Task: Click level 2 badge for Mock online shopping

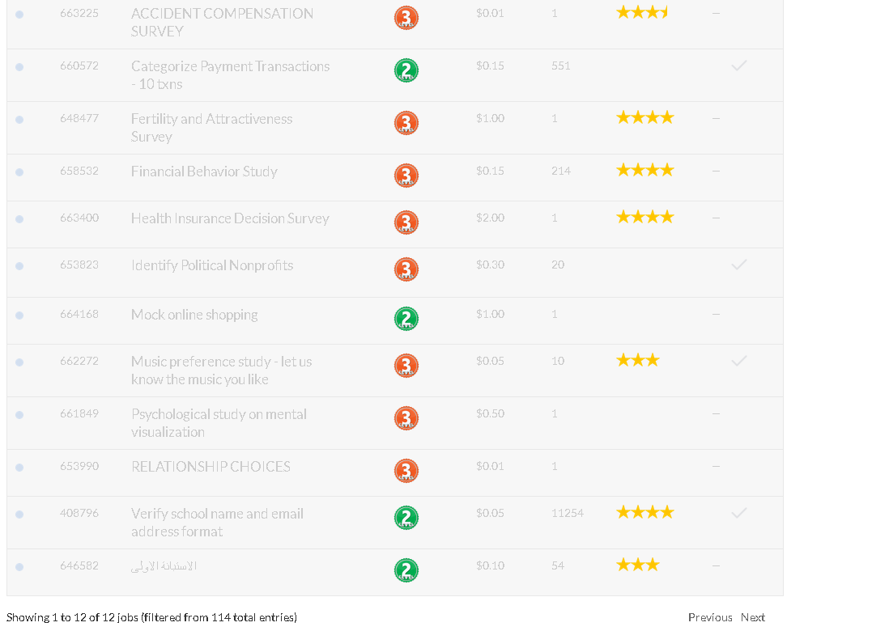Action: coord(406,319)
